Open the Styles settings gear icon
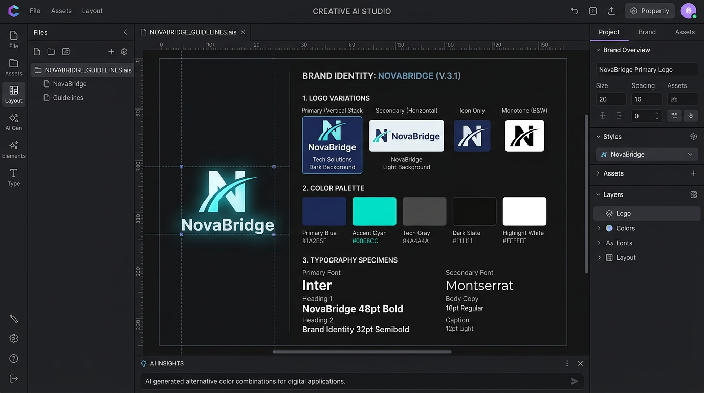 693,137
